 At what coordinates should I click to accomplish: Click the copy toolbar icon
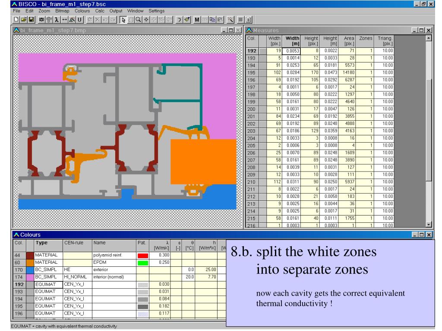[212, 19]
